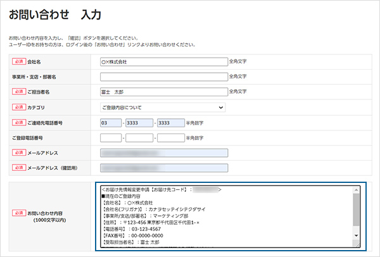Click the お問い合わせ内容 scrollbar thumb
Viewport: 380px width, 257px height.
point(357,208)
